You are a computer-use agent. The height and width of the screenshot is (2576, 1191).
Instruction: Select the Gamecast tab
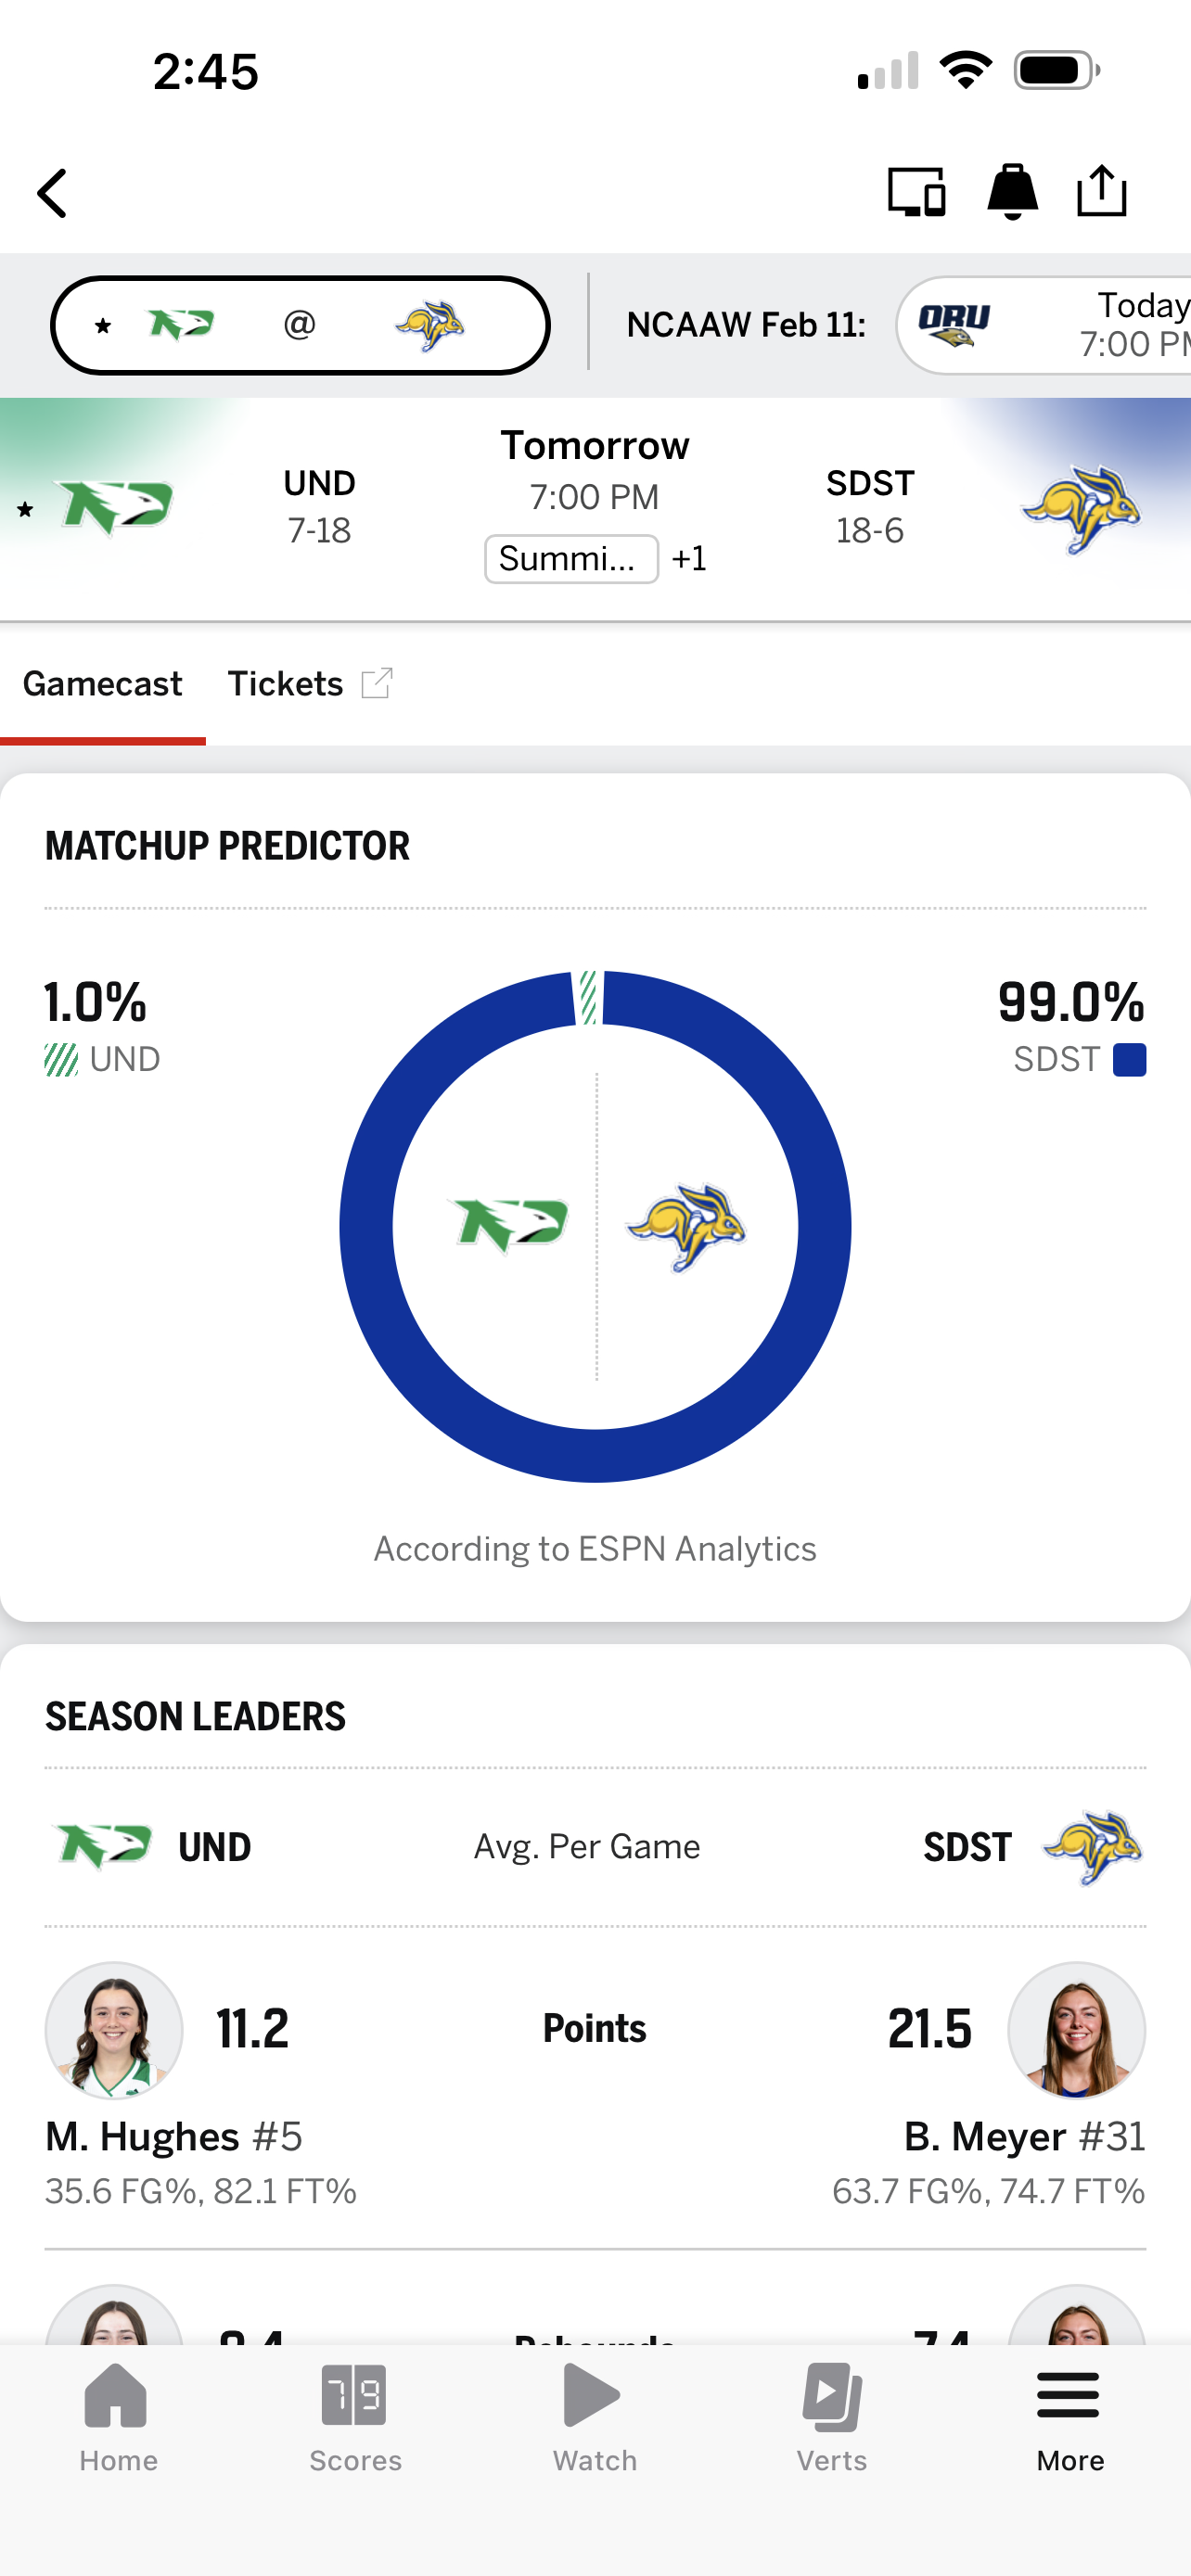point(102,684)
